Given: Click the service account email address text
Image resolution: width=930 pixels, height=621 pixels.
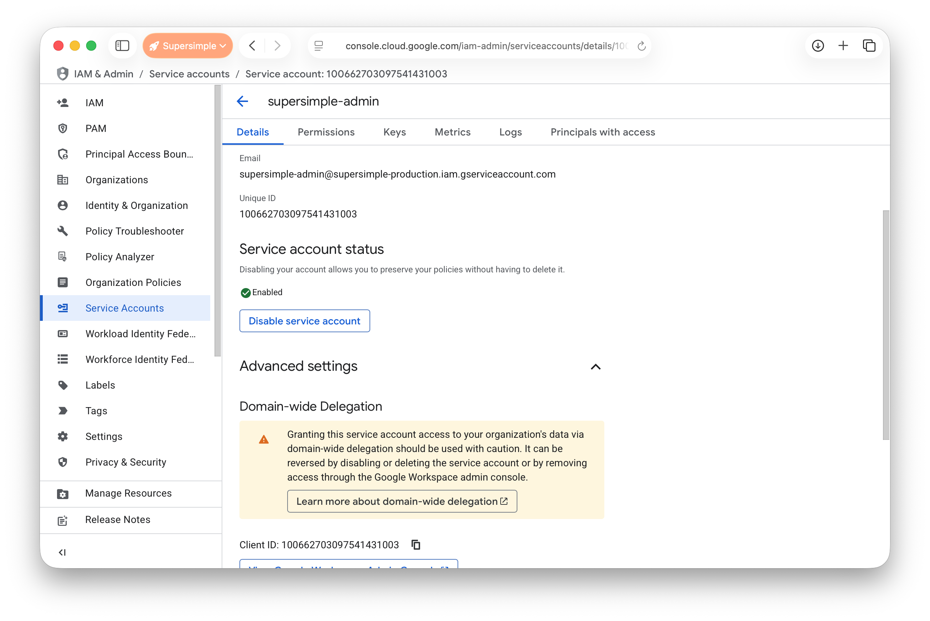Looking at the screenshot, I should (397, 174).
